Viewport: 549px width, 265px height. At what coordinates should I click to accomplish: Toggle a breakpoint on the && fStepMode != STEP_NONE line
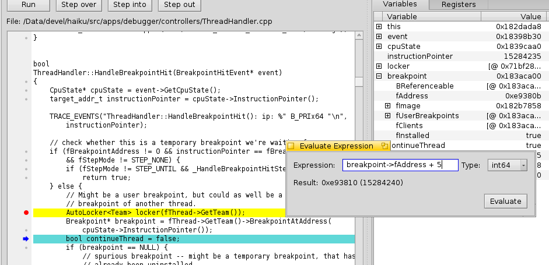pyautogui.click(x=26, y=160)
